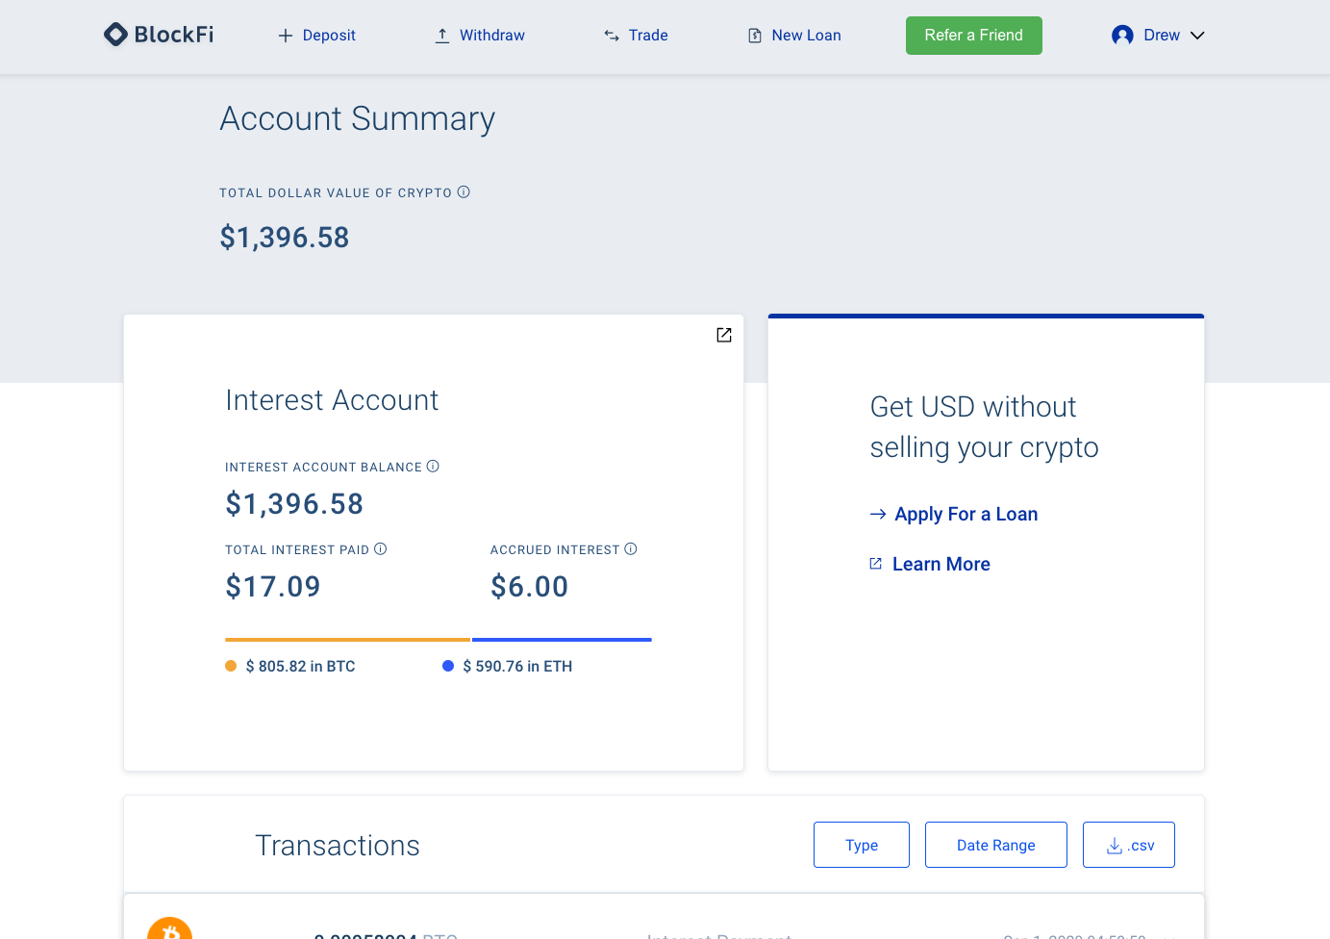The width and height of the screenshot is (1330, 939).
Task: Open the Interest Account external link icon
Action: click(724, 335)
